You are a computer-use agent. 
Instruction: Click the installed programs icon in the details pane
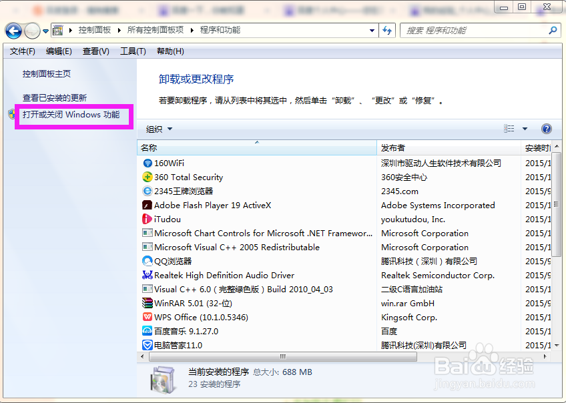(x=164, y=380)
